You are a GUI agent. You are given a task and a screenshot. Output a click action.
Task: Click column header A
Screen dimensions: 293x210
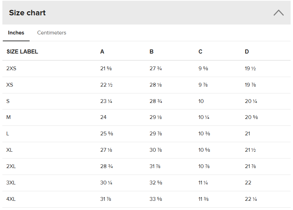[x=102, y=51]
